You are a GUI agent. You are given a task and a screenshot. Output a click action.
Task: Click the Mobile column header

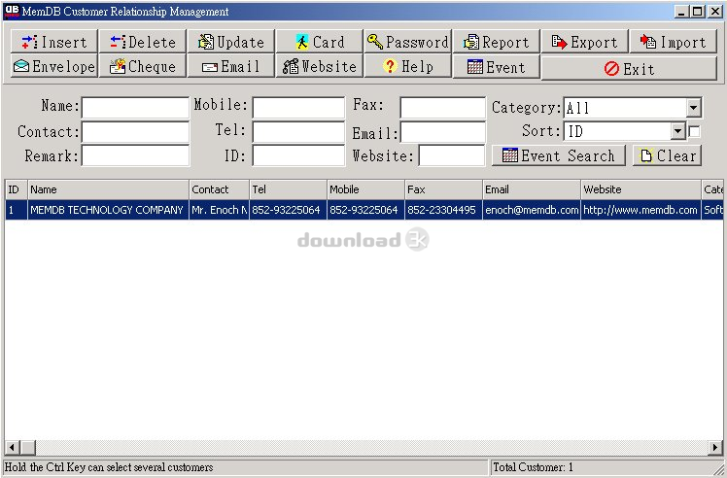tap(365, 189)
